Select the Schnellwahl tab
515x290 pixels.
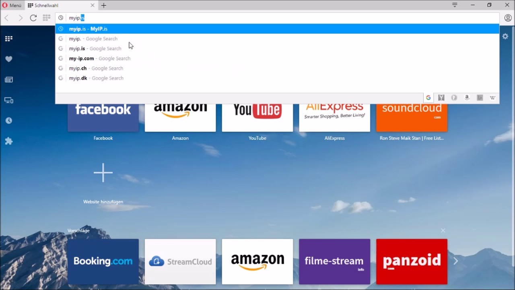coord(61,5)
